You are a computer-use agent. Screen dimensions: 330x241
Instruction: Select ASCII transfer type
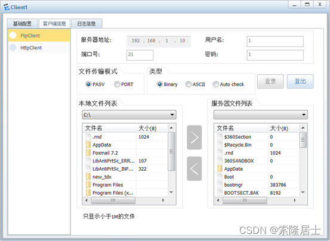(188, 84)
